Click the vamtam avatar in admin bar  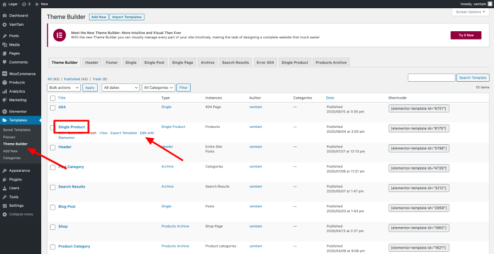pyautogui.click(x=489, y=4)
